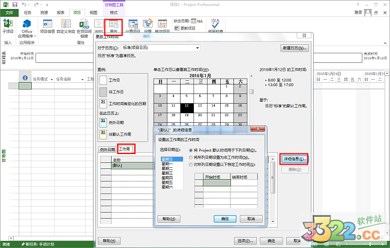
Task: Open 项目信息 project information
Action: click(x=47, y=24)
